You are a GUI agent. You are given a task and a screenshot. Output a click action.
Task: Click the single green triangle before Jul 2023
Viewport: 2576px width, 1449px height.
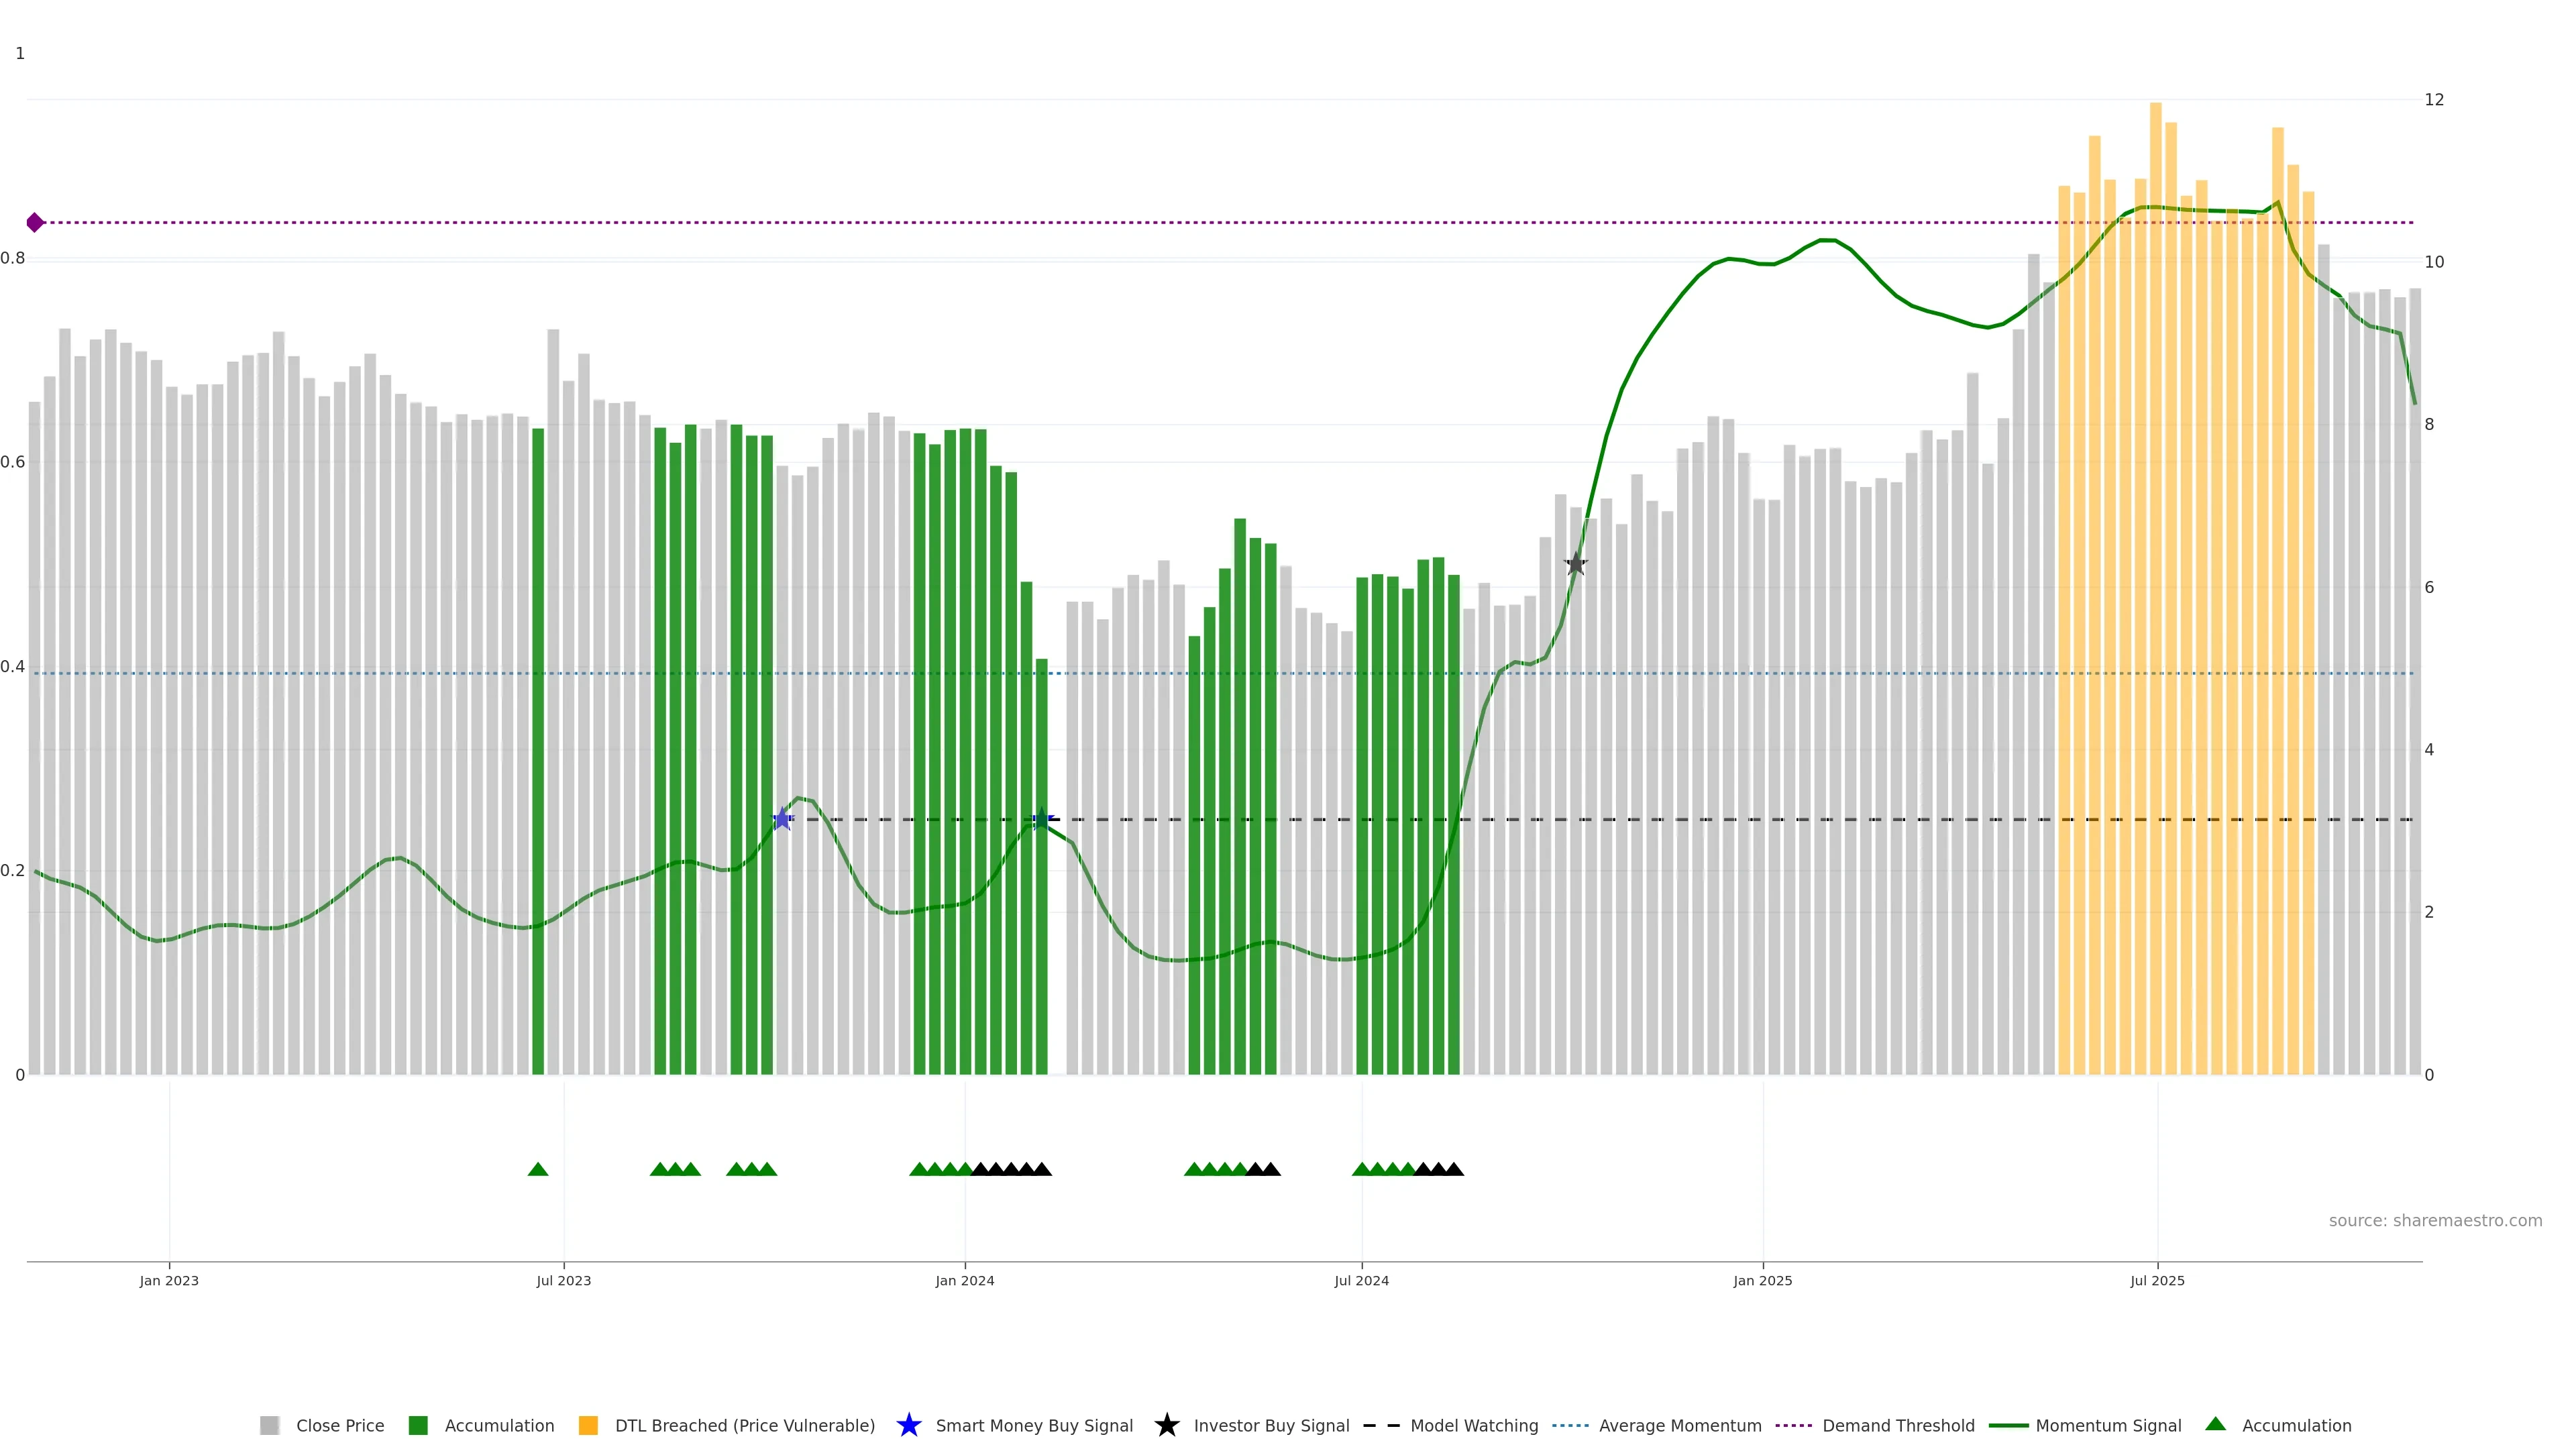tap(538, 1170)
